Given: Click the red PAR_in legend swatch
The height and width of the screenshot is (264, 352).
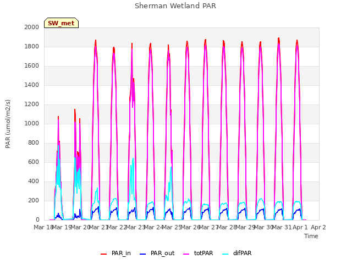Looking at the screenshot, I should point(104,254).
